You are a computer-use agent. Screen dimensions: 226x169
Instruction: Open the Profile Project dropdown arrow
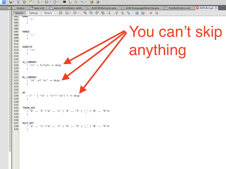[58, 2]
